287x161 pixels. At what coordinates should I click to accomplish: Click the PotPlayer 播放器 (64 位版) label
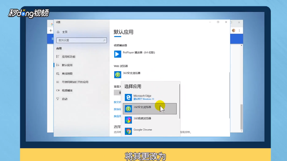click(x=139, y=52)
